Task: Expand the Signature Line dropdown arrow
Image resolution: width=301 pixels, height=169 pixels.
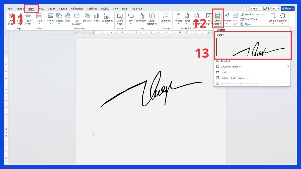Action: 263,15
